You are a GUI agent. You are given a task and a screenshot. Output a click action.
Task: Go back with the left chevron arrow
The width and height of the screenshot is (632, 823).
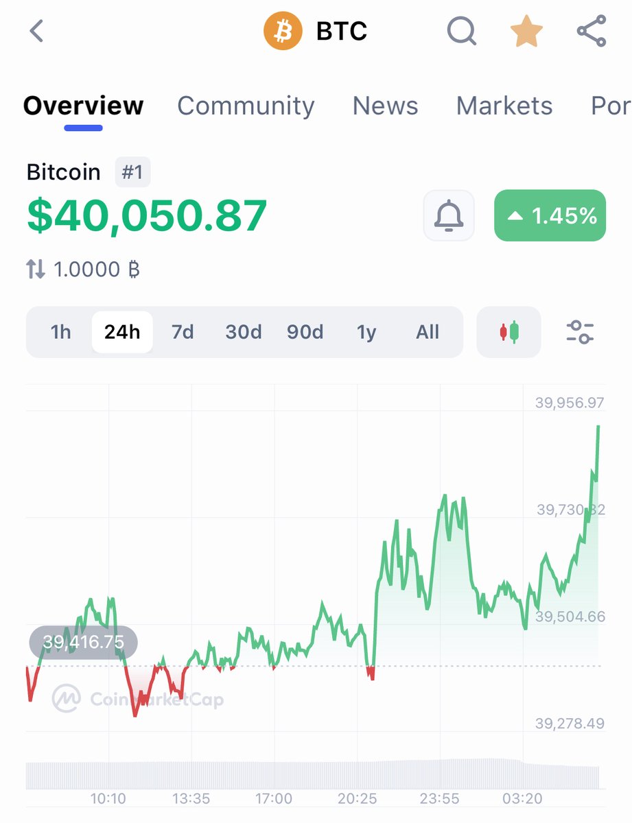(x=36, y=31)
